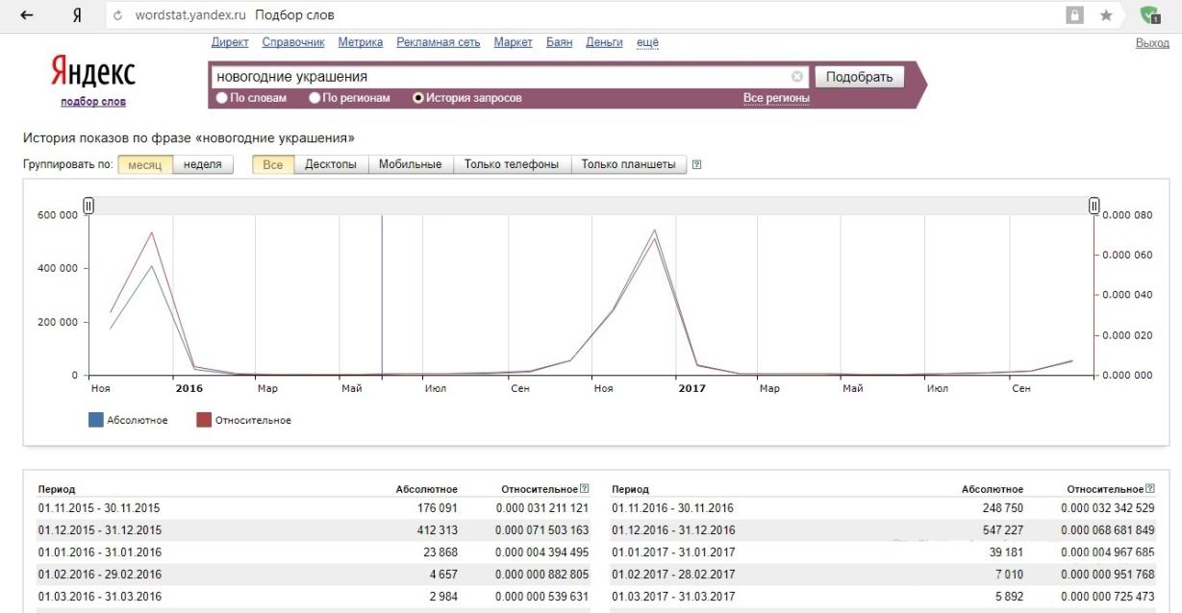Screen dimensions: 1182x613
Task: Click the absolute value 176 091
Action: coord(439,508)
